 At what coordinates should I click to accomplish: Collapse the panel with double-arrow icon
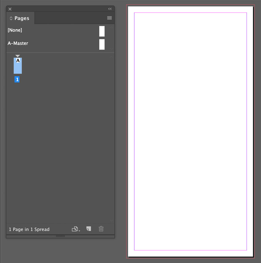[x=110, y=9]
